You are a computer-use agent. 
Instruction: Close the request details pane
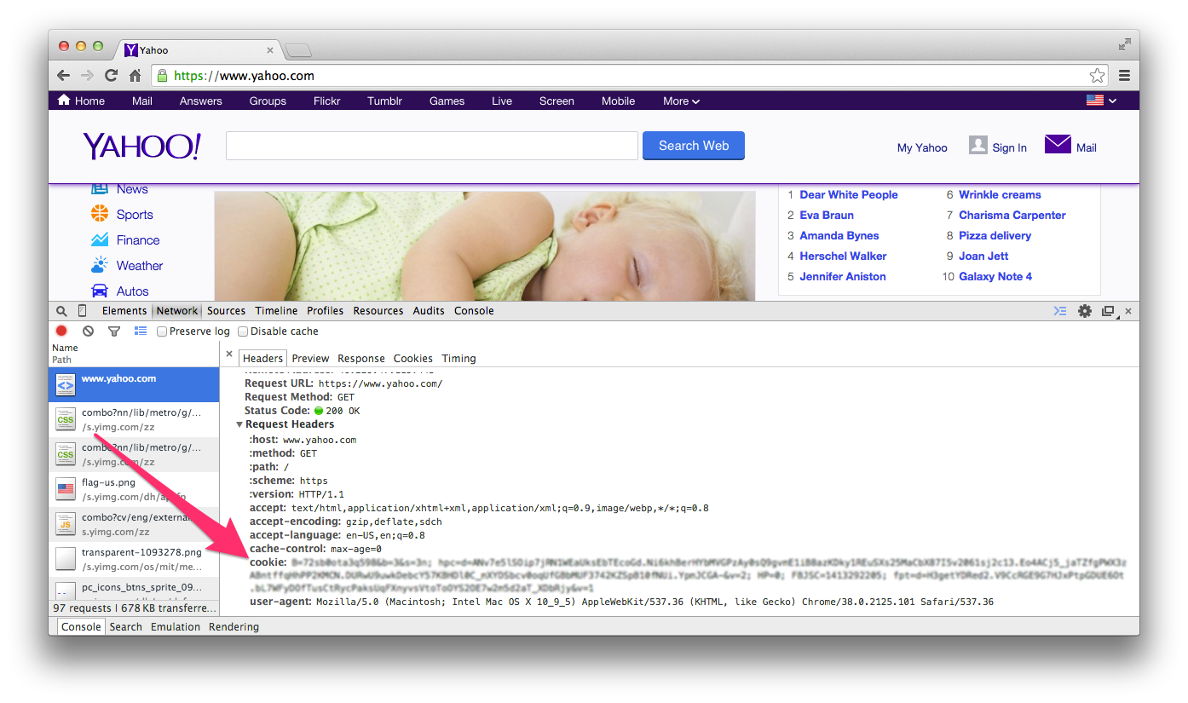[229, 354]
